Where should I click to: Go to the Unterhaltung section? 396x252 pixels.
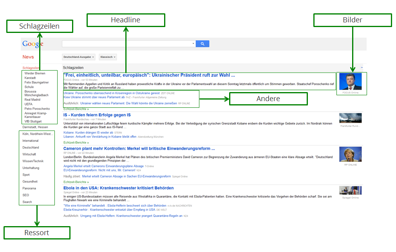click(31, 168)
